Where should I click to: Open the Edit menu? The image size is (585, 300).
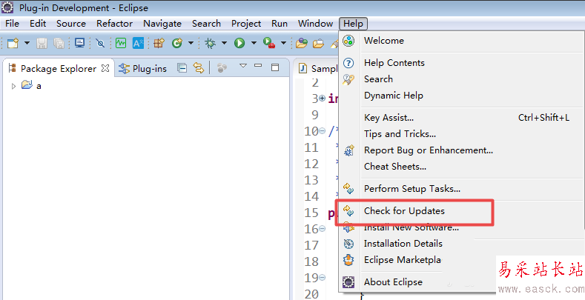[x=38, y=24]
